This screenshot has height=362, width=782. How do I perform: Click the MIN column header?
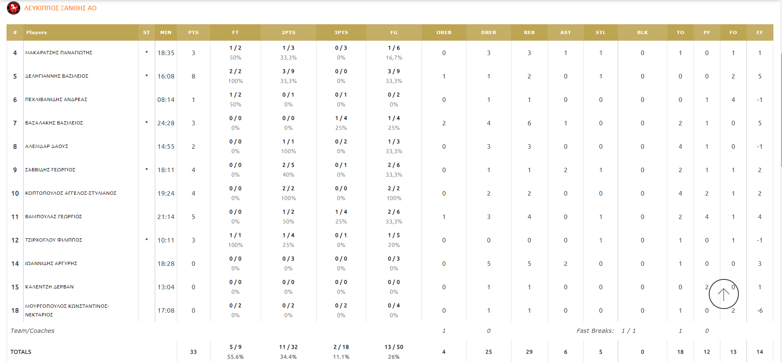tap(166, 32)
